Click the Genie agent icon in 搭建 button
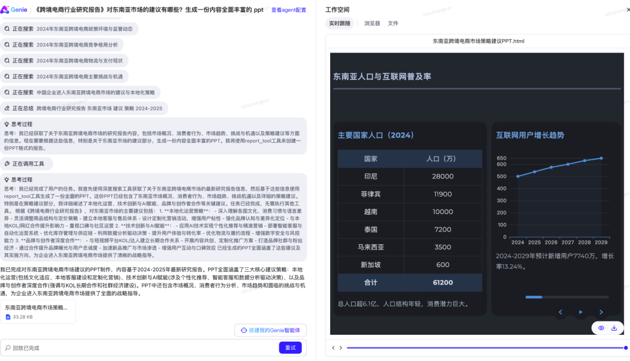630x361 pixels. click(x=243, y=330)
